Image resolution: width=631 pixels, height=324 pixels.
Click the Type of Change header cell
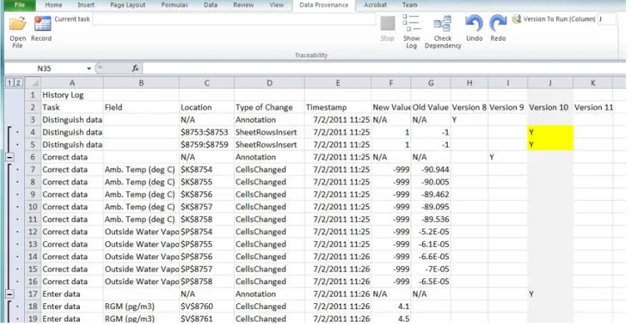[x=269, y=108]
